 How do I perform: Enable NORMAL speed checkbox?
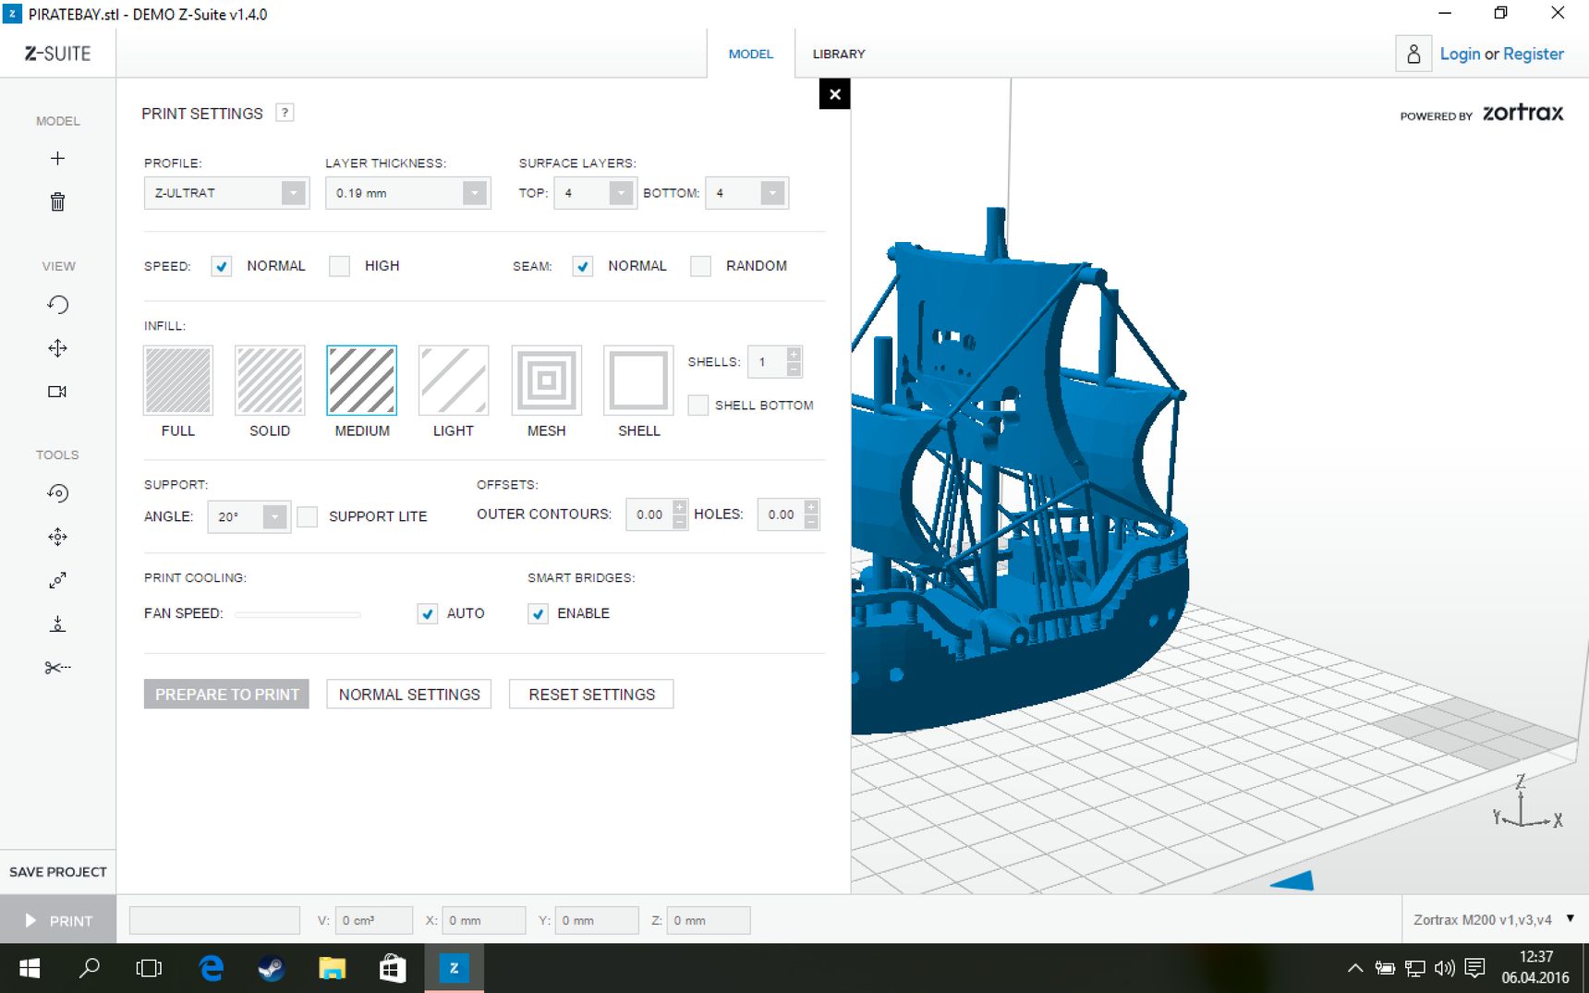click(x=221, y=266)
